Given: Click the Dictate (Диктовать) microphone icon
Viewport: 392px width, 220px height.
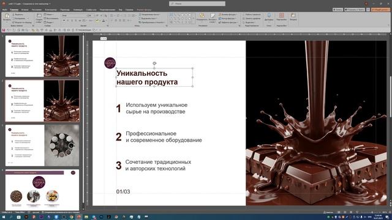Looking at the screenshot, I should point(269,16).
